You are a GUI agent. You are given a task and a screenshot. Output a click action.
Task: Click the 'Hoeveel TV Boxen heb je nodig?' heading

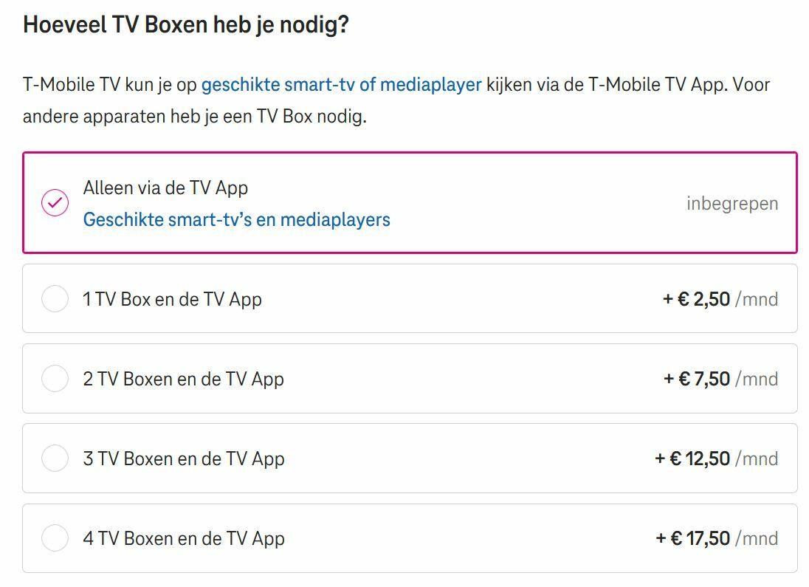(x=186, y=24)
